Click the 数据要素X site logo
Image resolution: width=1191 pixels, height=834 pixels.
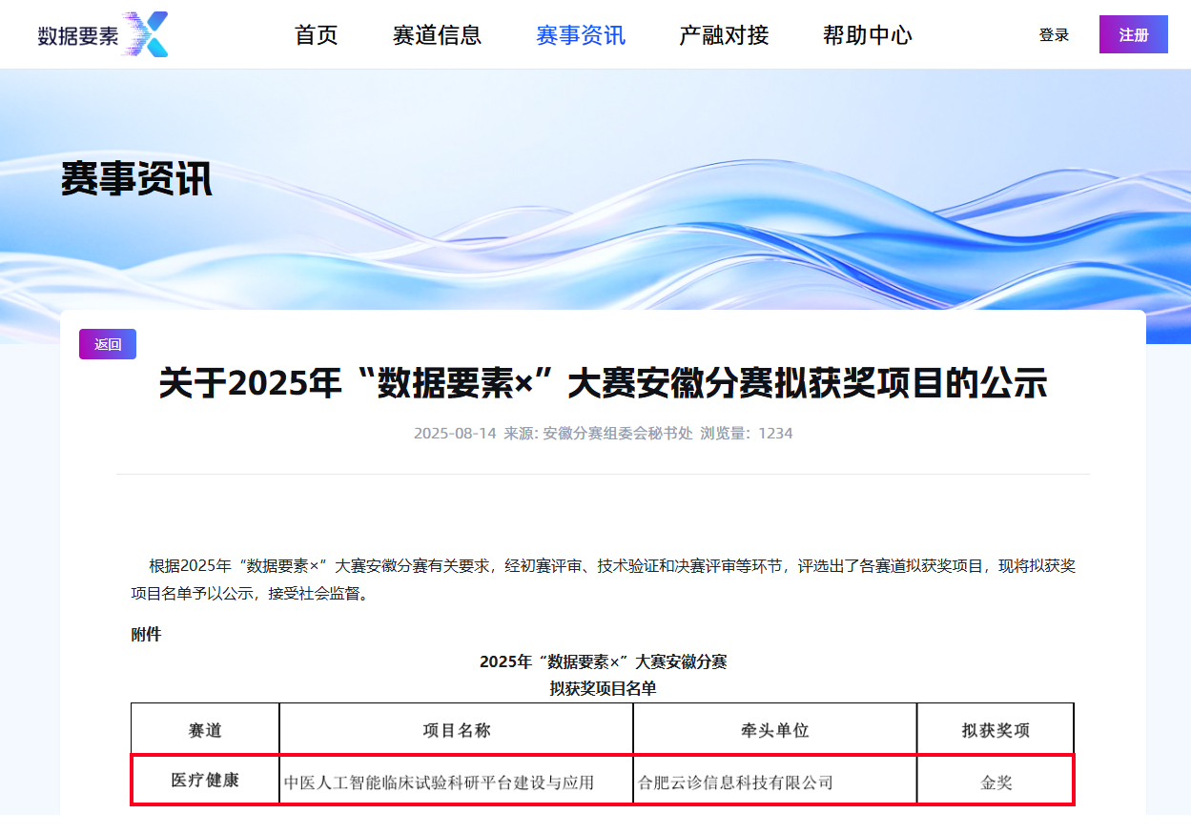click(103, 35)
